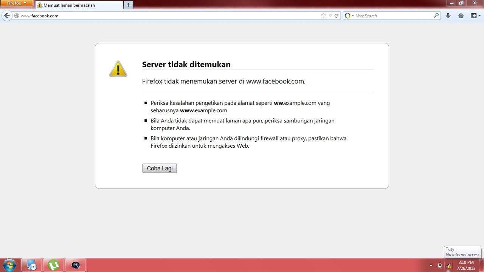Open the Bookmarks menu button
Screen dimensions: 484x272
[475, 16]
